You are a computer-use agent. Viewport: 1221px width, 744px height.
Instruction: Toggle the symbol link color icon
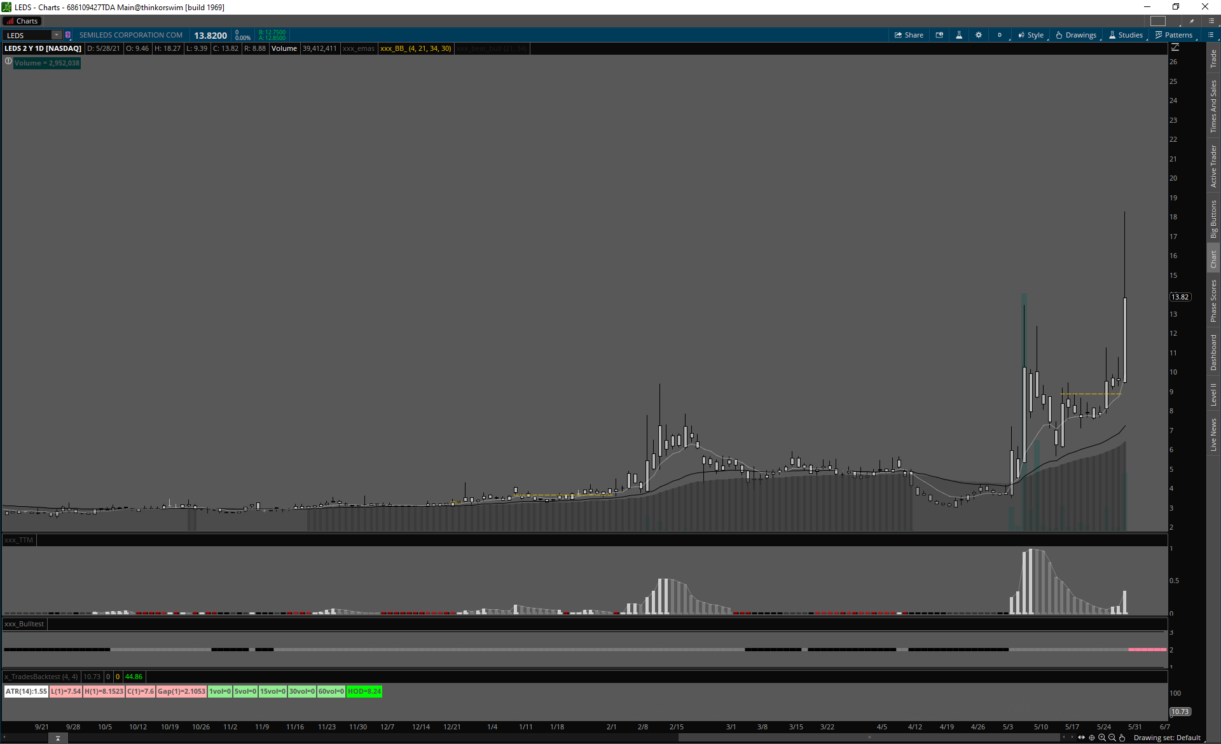[68, 35]
